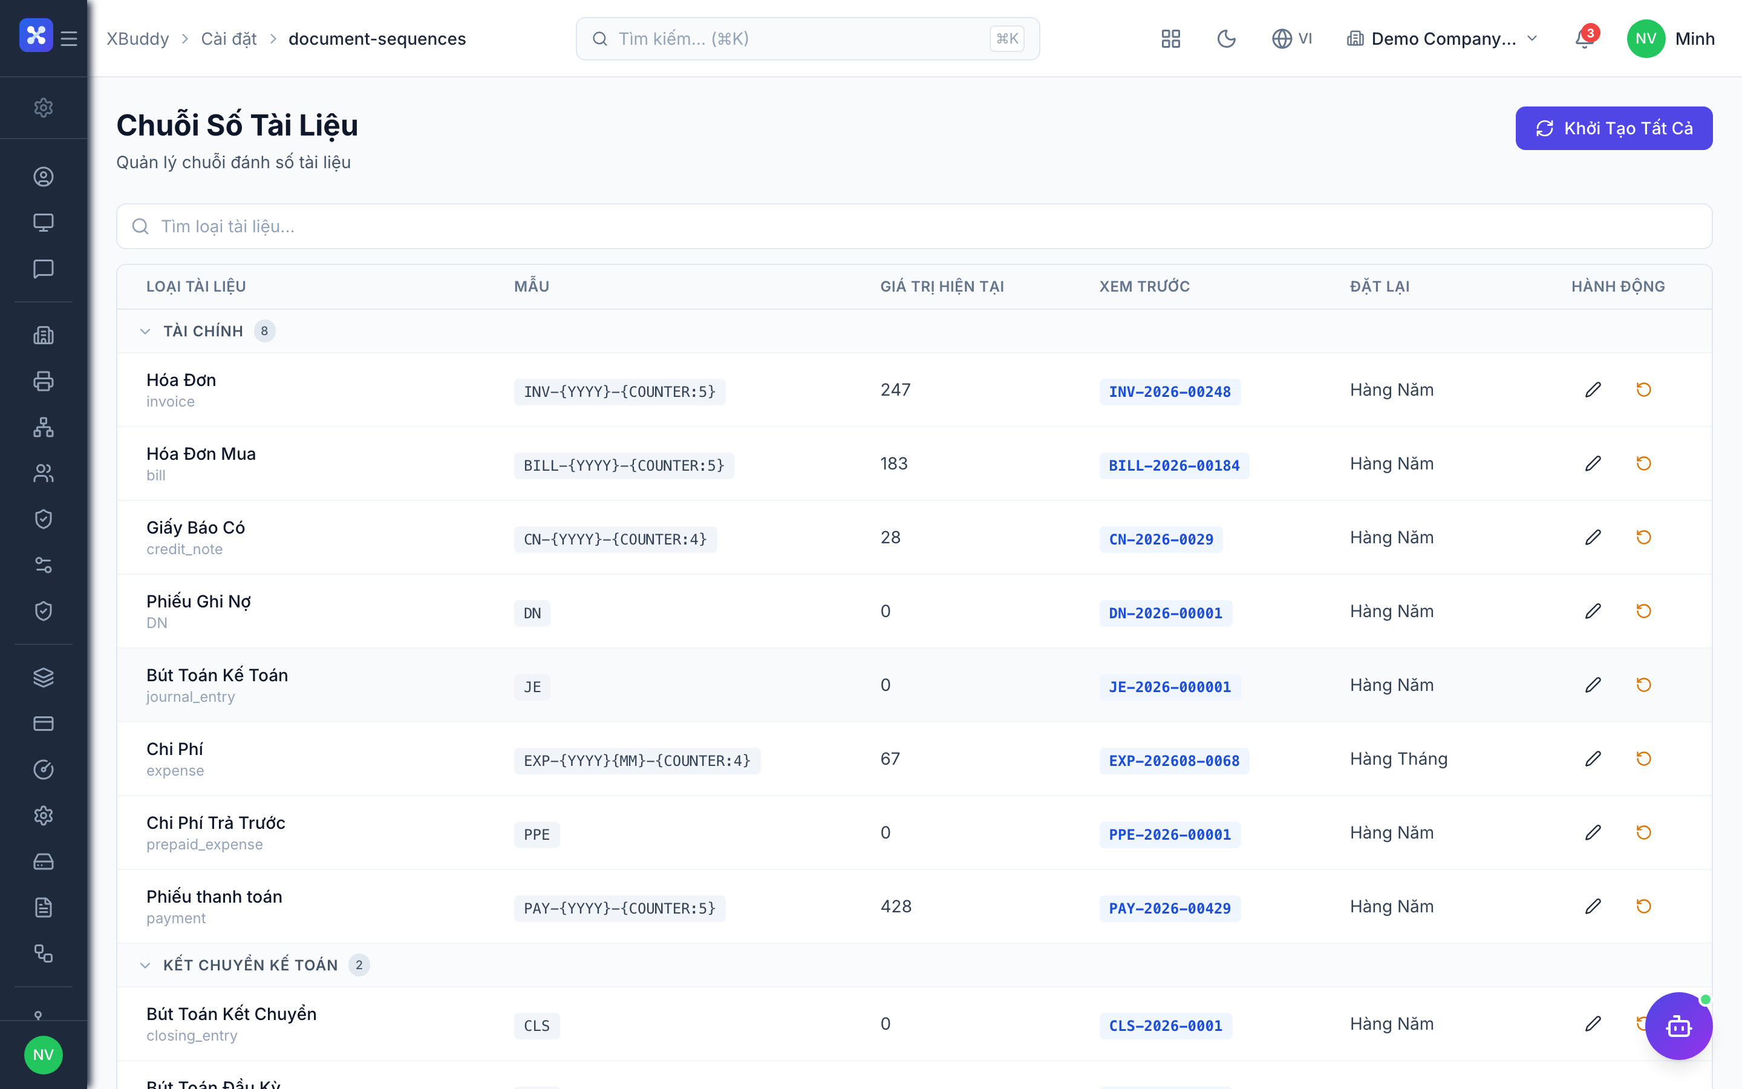Reset the Chi Phí counter

(1643, 759)
